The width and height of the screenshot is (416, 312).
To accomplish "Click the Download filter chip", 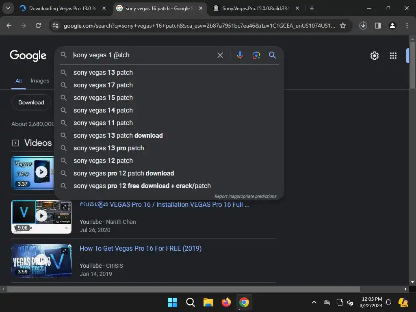I will coord(31,102).
